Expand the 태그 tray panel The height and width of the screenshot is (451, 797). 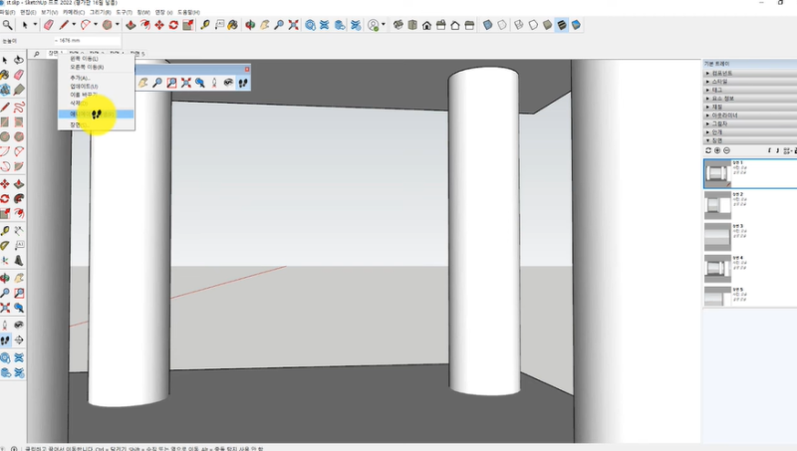750,90
